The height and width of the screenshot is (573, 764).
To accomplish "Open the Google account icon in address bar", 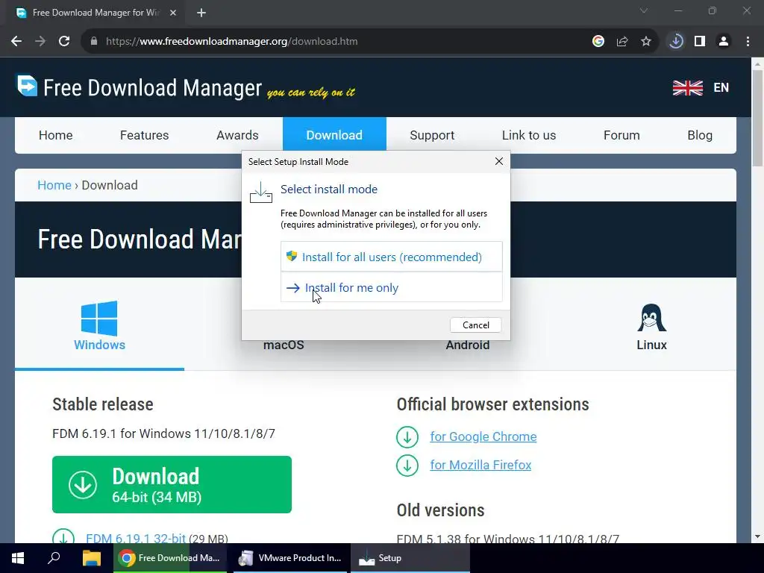I will coord(598,42).
